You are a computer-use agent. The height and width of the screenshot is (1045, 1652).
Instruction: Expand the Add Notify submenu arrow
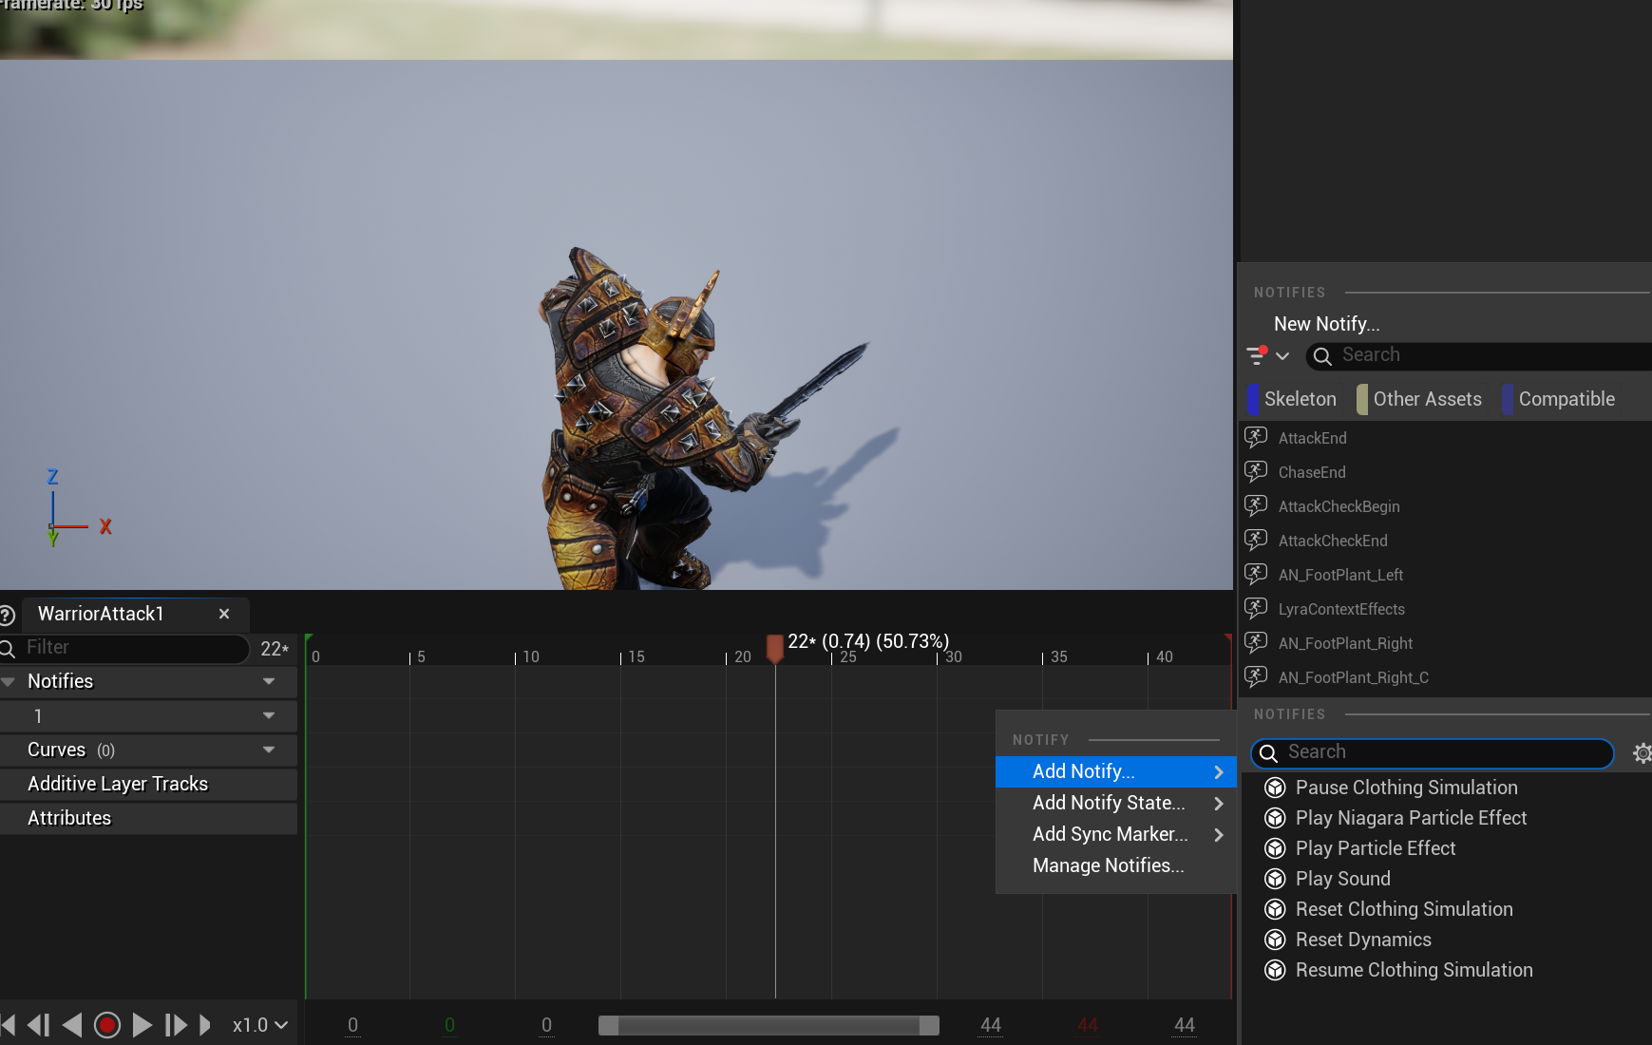[x=1219, y=772]
